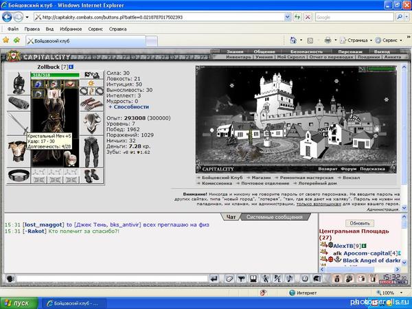Screen dimensions: 412x309
Task: Click the helmet equipment slot
Action: point(19,83)
